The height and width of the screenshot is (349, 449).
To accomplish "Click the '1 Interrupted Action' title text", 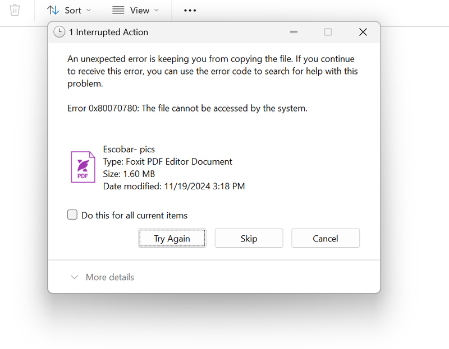I will pos(108,32).
